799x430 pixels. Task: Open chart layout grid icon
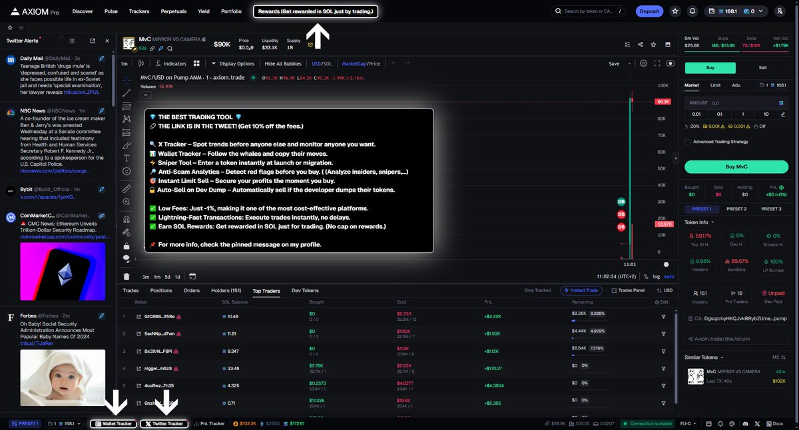click(x=196, y=63)
